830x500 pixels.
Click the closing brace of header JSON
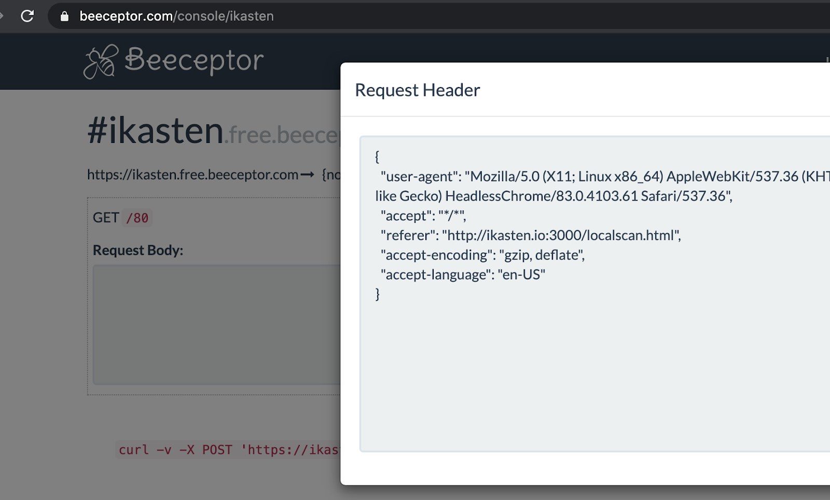click(x=378, y=294)
